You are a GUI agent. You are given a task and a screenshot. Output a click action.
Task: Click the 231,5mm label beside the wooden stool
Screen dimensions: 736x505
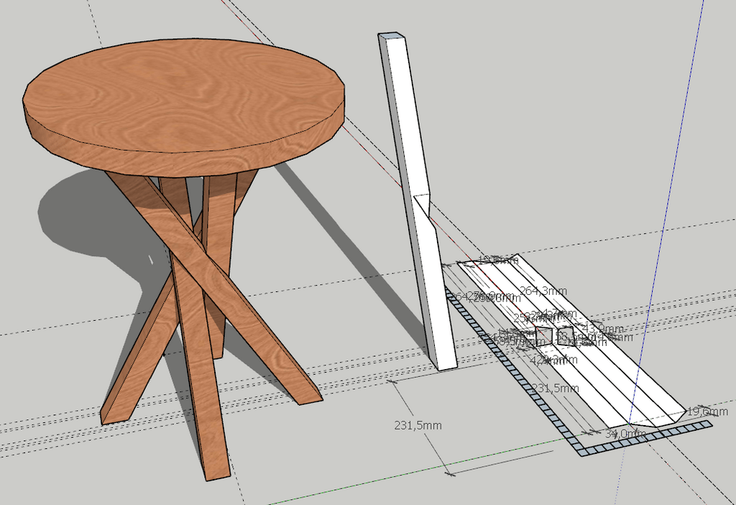416,425
